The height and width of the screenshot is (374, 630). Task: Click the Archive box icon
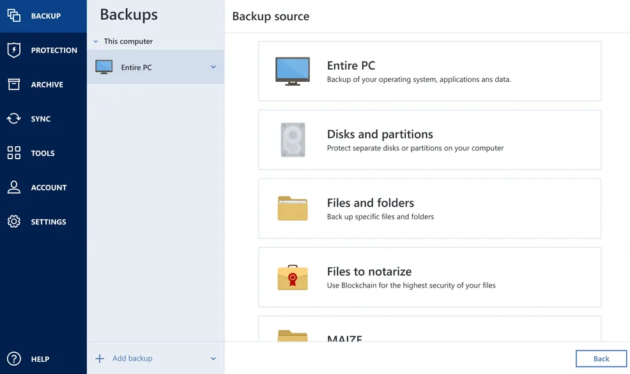click(13, 84)
